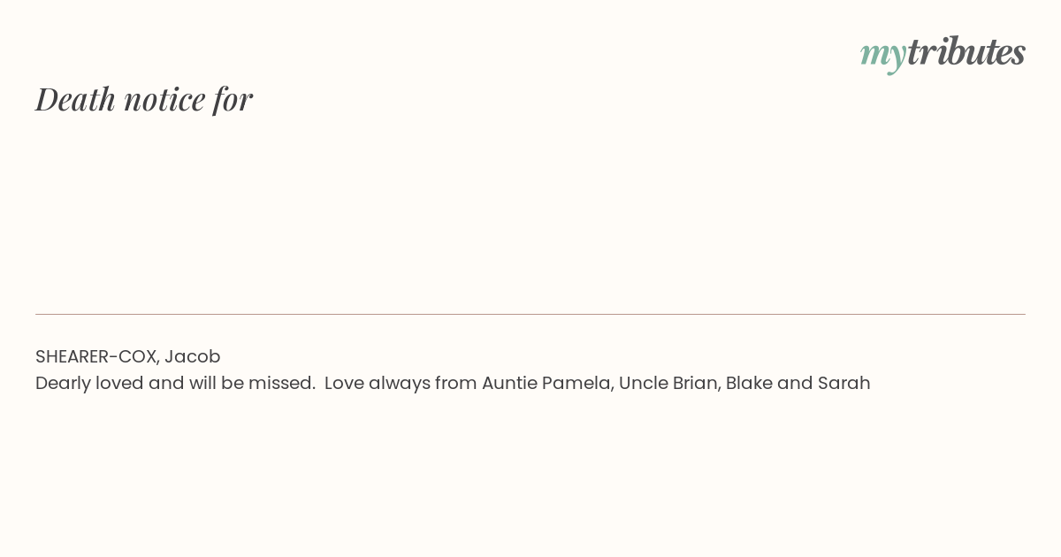Click the green "my" part of the logo
The height and width of the screenshot is (557, 1061).
point(883,56)
